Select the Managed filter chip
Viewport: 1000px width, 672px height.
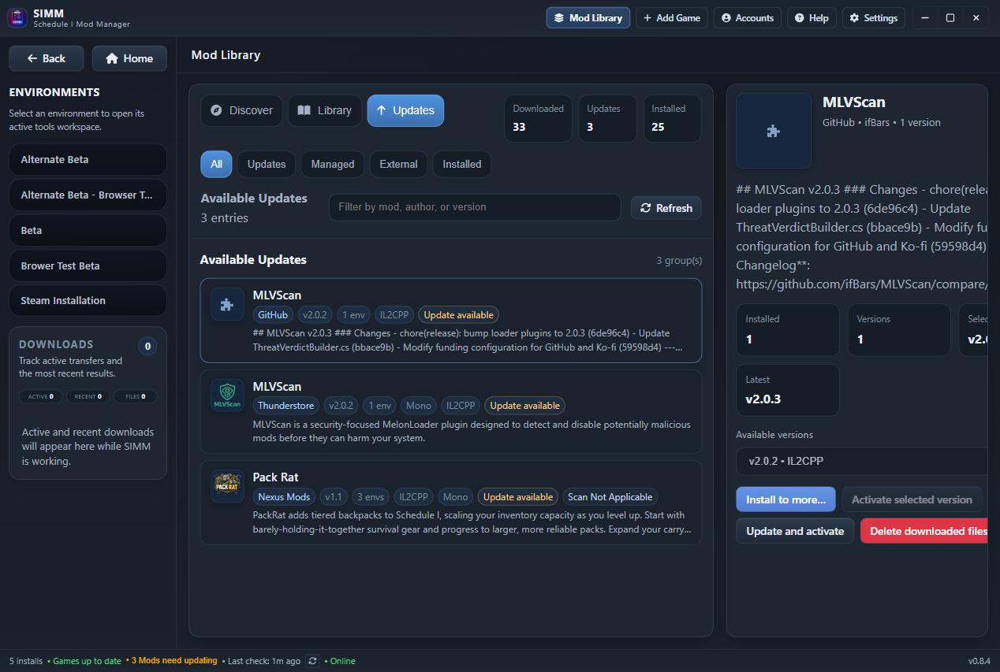tap(333, 164)
